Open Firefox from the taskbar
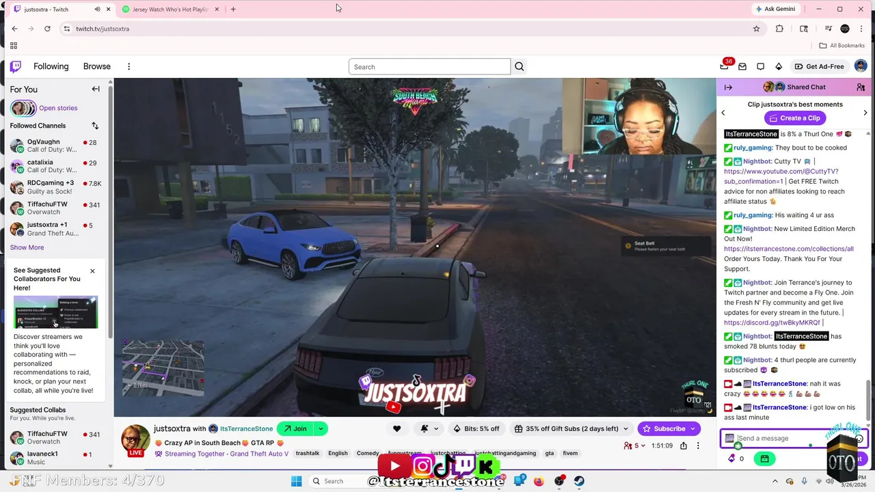This screenshot has height=492, width=875. pyautogui.click(x=539, y=481)
